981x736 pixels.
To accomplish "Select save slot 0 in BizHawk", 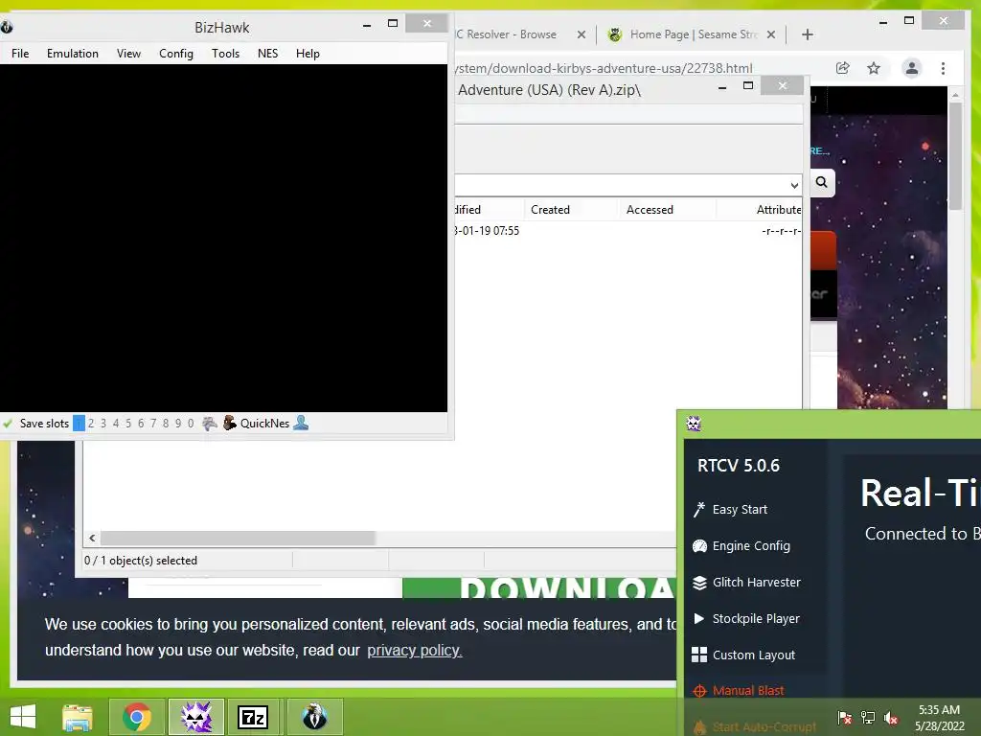I will click(191, 424).
